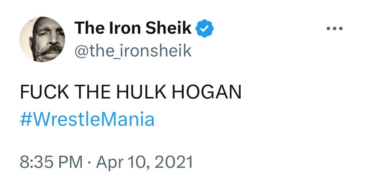Open The Iron Sheik display name

[133, 28]
